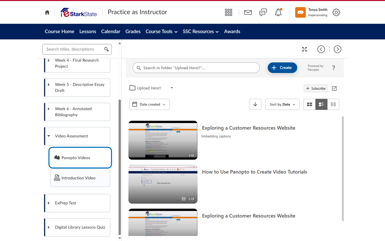Click Search titles, descriptions field
Screen dimensions: 385x241
click(77, 49)
